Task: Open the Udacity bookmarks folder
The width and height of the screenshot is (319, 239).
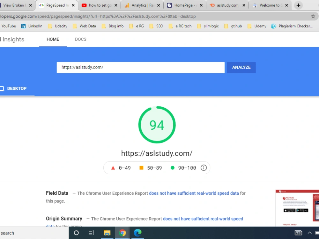Action: [57, 26]
